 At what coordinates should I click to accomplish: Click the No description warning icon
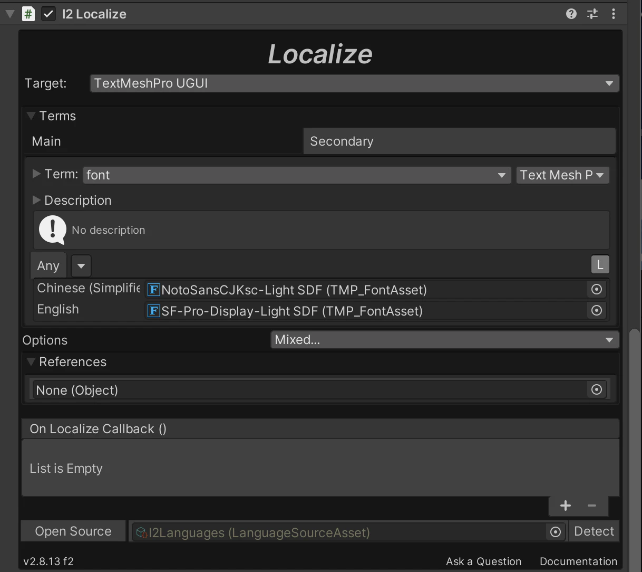point(53,230)
